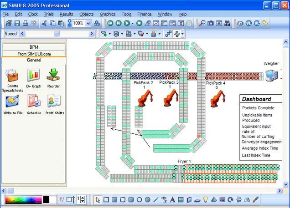Screen dimensions: 290x208
Task: Select the text A tool
Action: [x=172, y=200]
